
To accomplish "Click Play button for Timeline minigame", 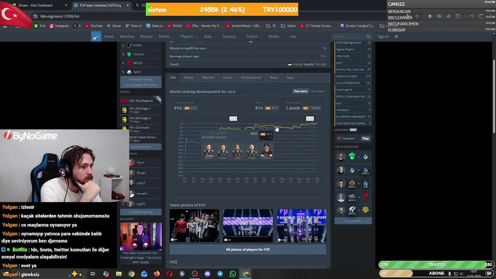I will (x=365, y=138).
